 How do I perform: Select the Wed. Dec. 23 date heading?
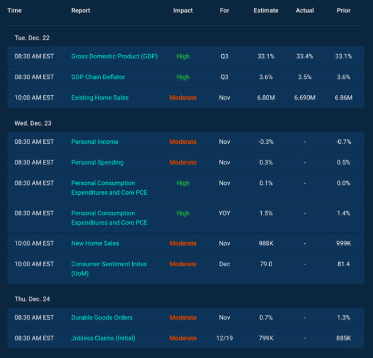[33, 123]
